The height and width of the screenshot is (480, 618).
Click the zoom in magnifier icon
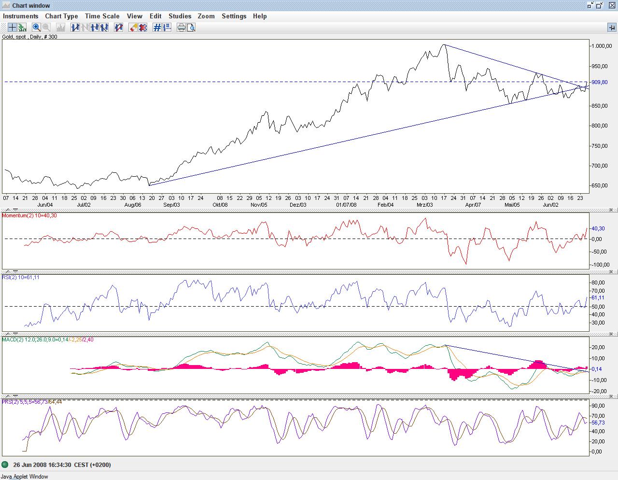[x=36, y=28]
